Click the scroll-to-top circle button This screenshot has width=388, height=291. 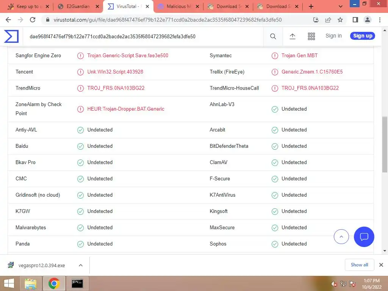click(x=341, y=236)
